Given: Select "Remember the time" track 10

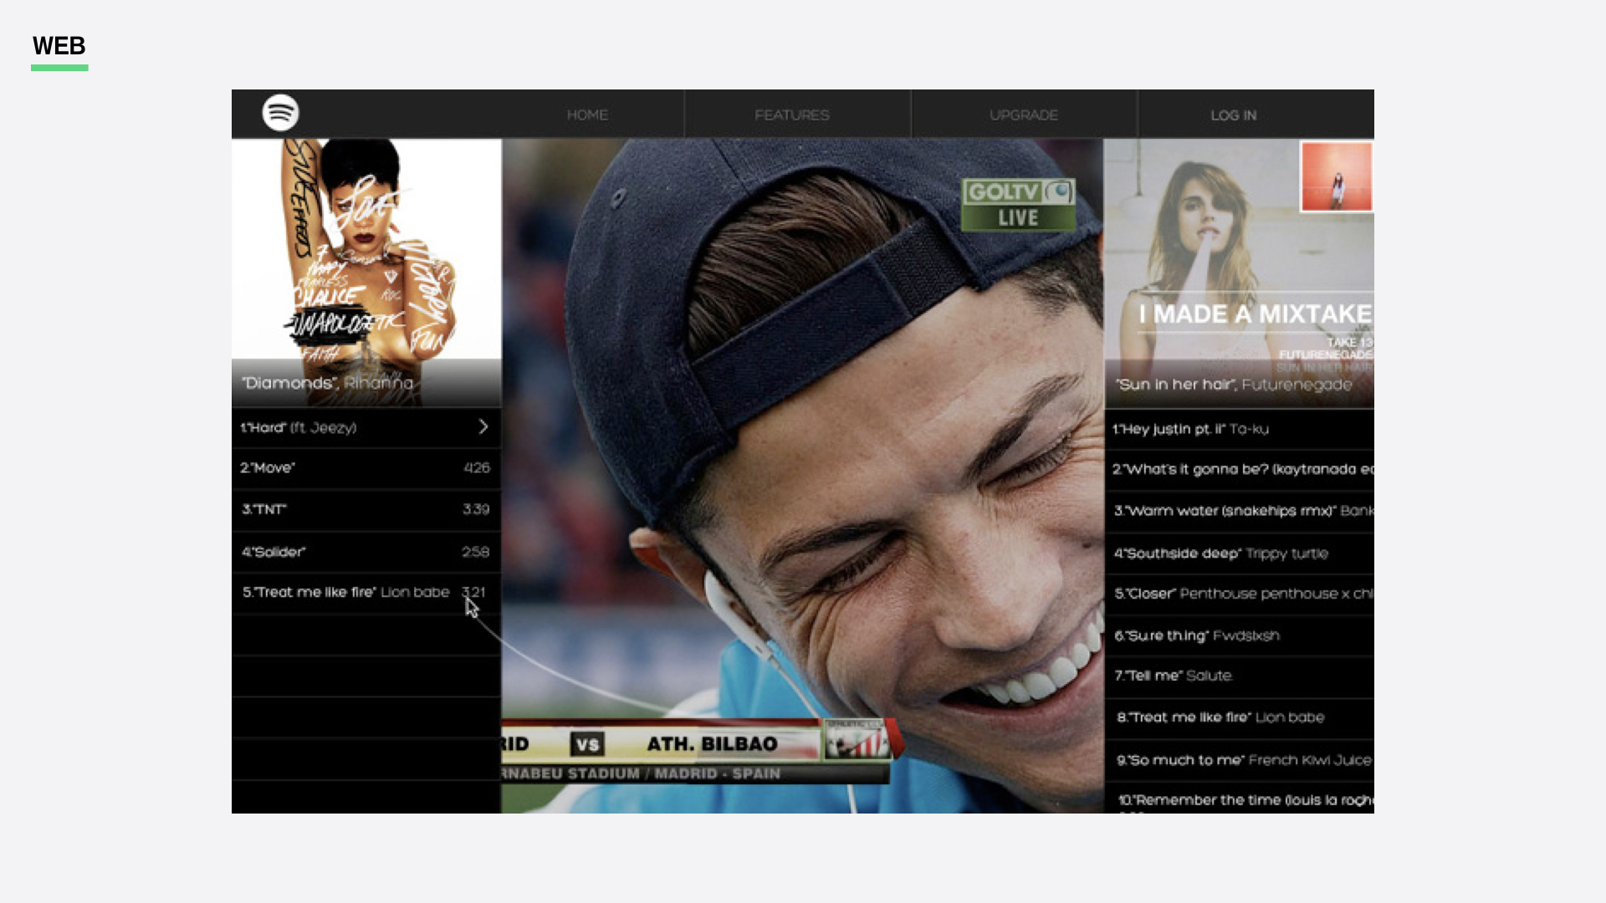Looking at the screenshot, I should [x=1239, y=798].
